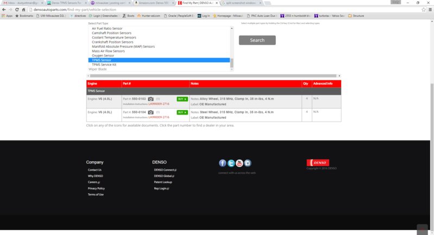
Task: Open the DENSO Connect footer link
Action: (x=165, y=170)
